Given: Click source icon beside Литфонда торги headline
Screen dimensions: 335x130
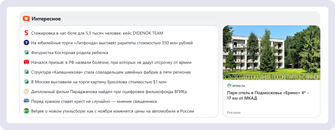Looking at the screenshot, I should click(x=26, y=43).
